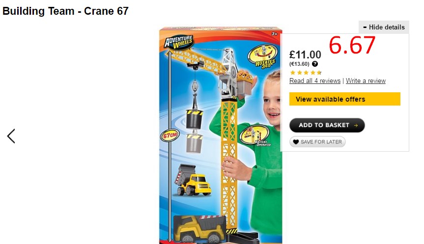
Task: Click the 67CM height badge on box
Action: point(170,135)
